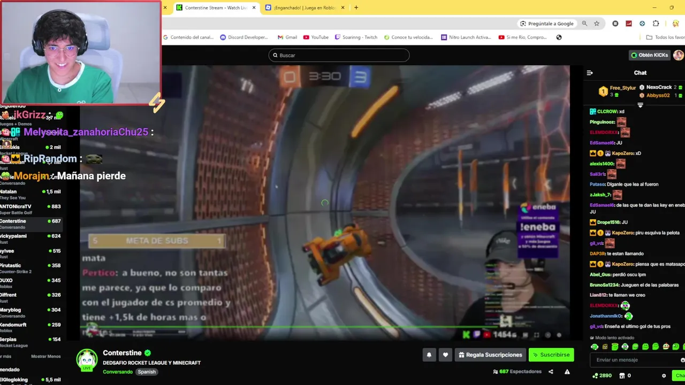Image resolution: width=685 pixels, height=385 pixels.
Task: Click the red extension icon in Chrome toolbar
Action: tap(629, 24)
